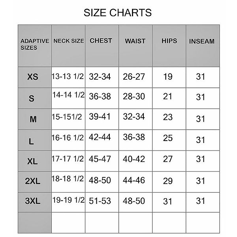Click the S size row label

click(x=32, y=98)
